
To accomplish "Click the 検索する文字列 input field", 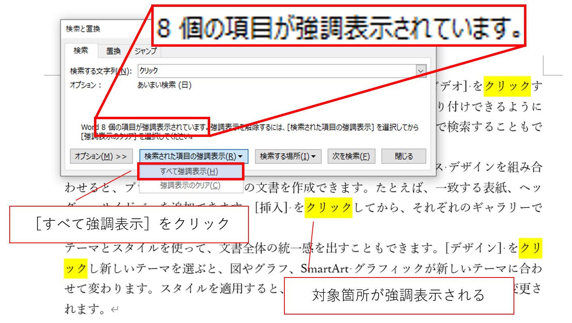I will coord(277,71).
